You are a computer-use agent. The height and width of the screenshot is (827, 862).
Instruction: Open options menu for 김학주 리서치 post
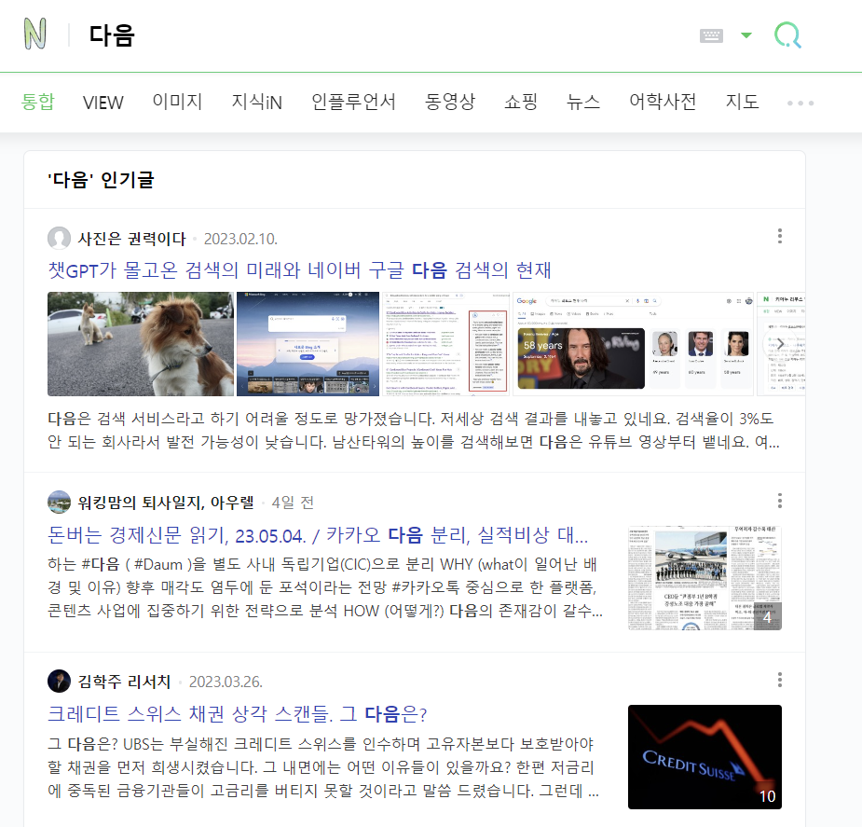coord(780,680)
